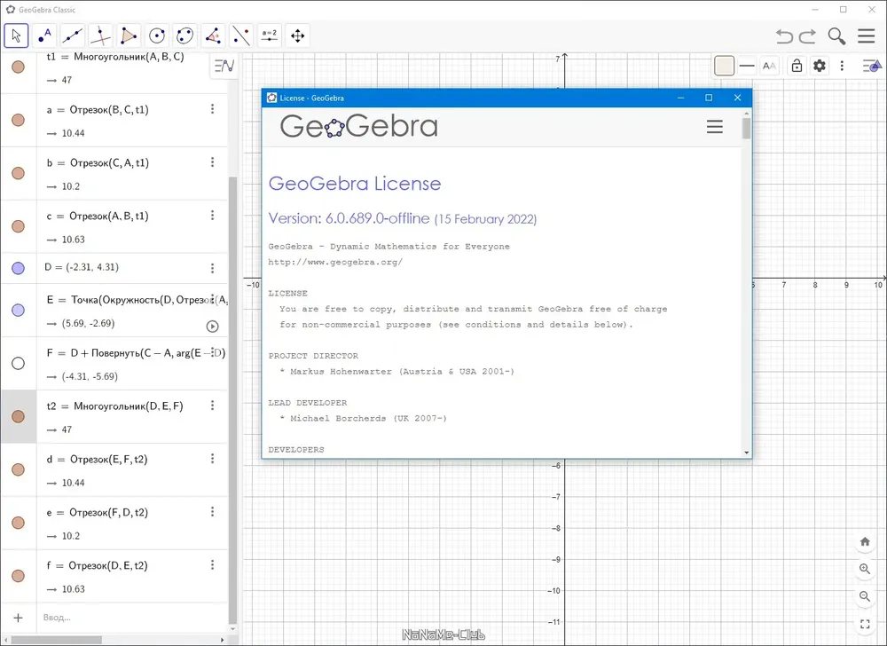Viewport: 887px width, 646px height.
Task: Open the geogebra.org link in license
Action: pos(335,262)
